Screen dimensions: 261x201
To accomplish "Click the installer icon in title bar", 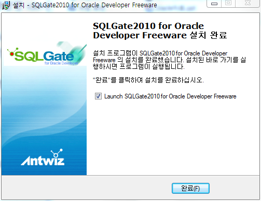I will pos(6,5).
